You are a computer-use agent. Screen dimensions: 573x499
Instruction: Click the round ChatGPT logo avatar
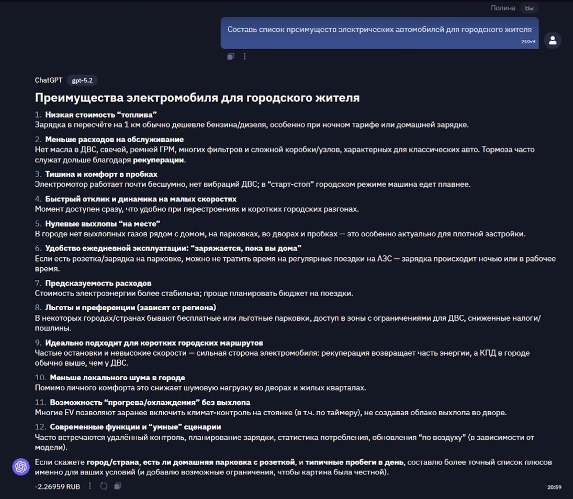(20, 467)
